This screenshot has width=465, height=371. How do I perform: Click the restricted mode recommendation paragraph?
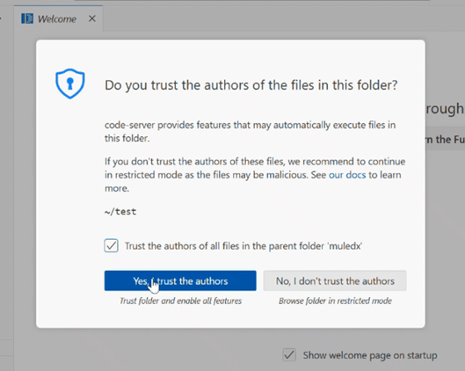click(x=255, y=175)
